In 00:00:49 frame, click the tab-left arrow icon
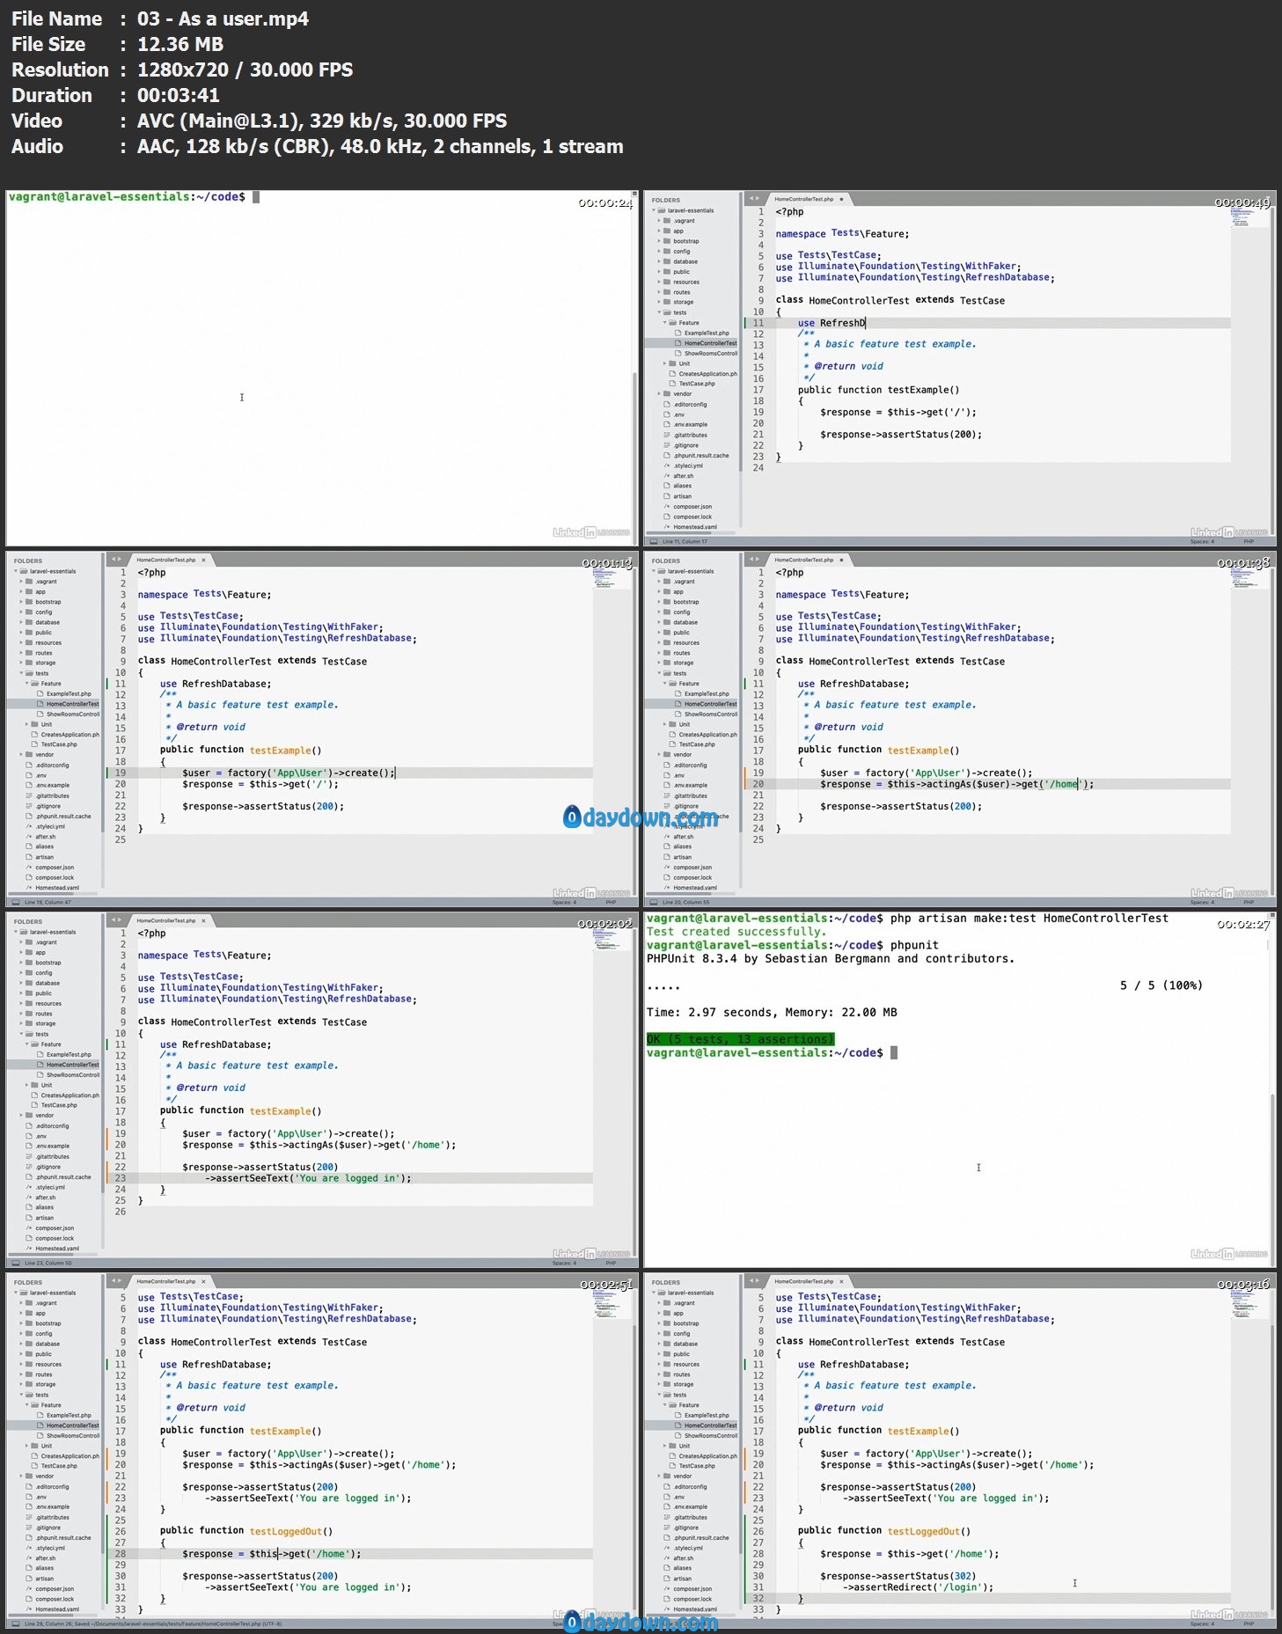Viewport: 1282px width, 1634px height. click(x=751, y=199)
